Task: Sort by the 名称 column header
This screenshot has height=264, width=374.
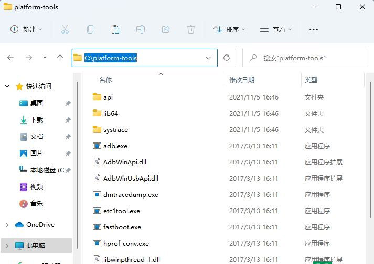Action: pos(105,80)
